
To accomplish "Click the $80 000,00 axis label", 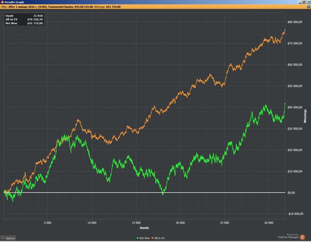I will [x=295, y=22].
